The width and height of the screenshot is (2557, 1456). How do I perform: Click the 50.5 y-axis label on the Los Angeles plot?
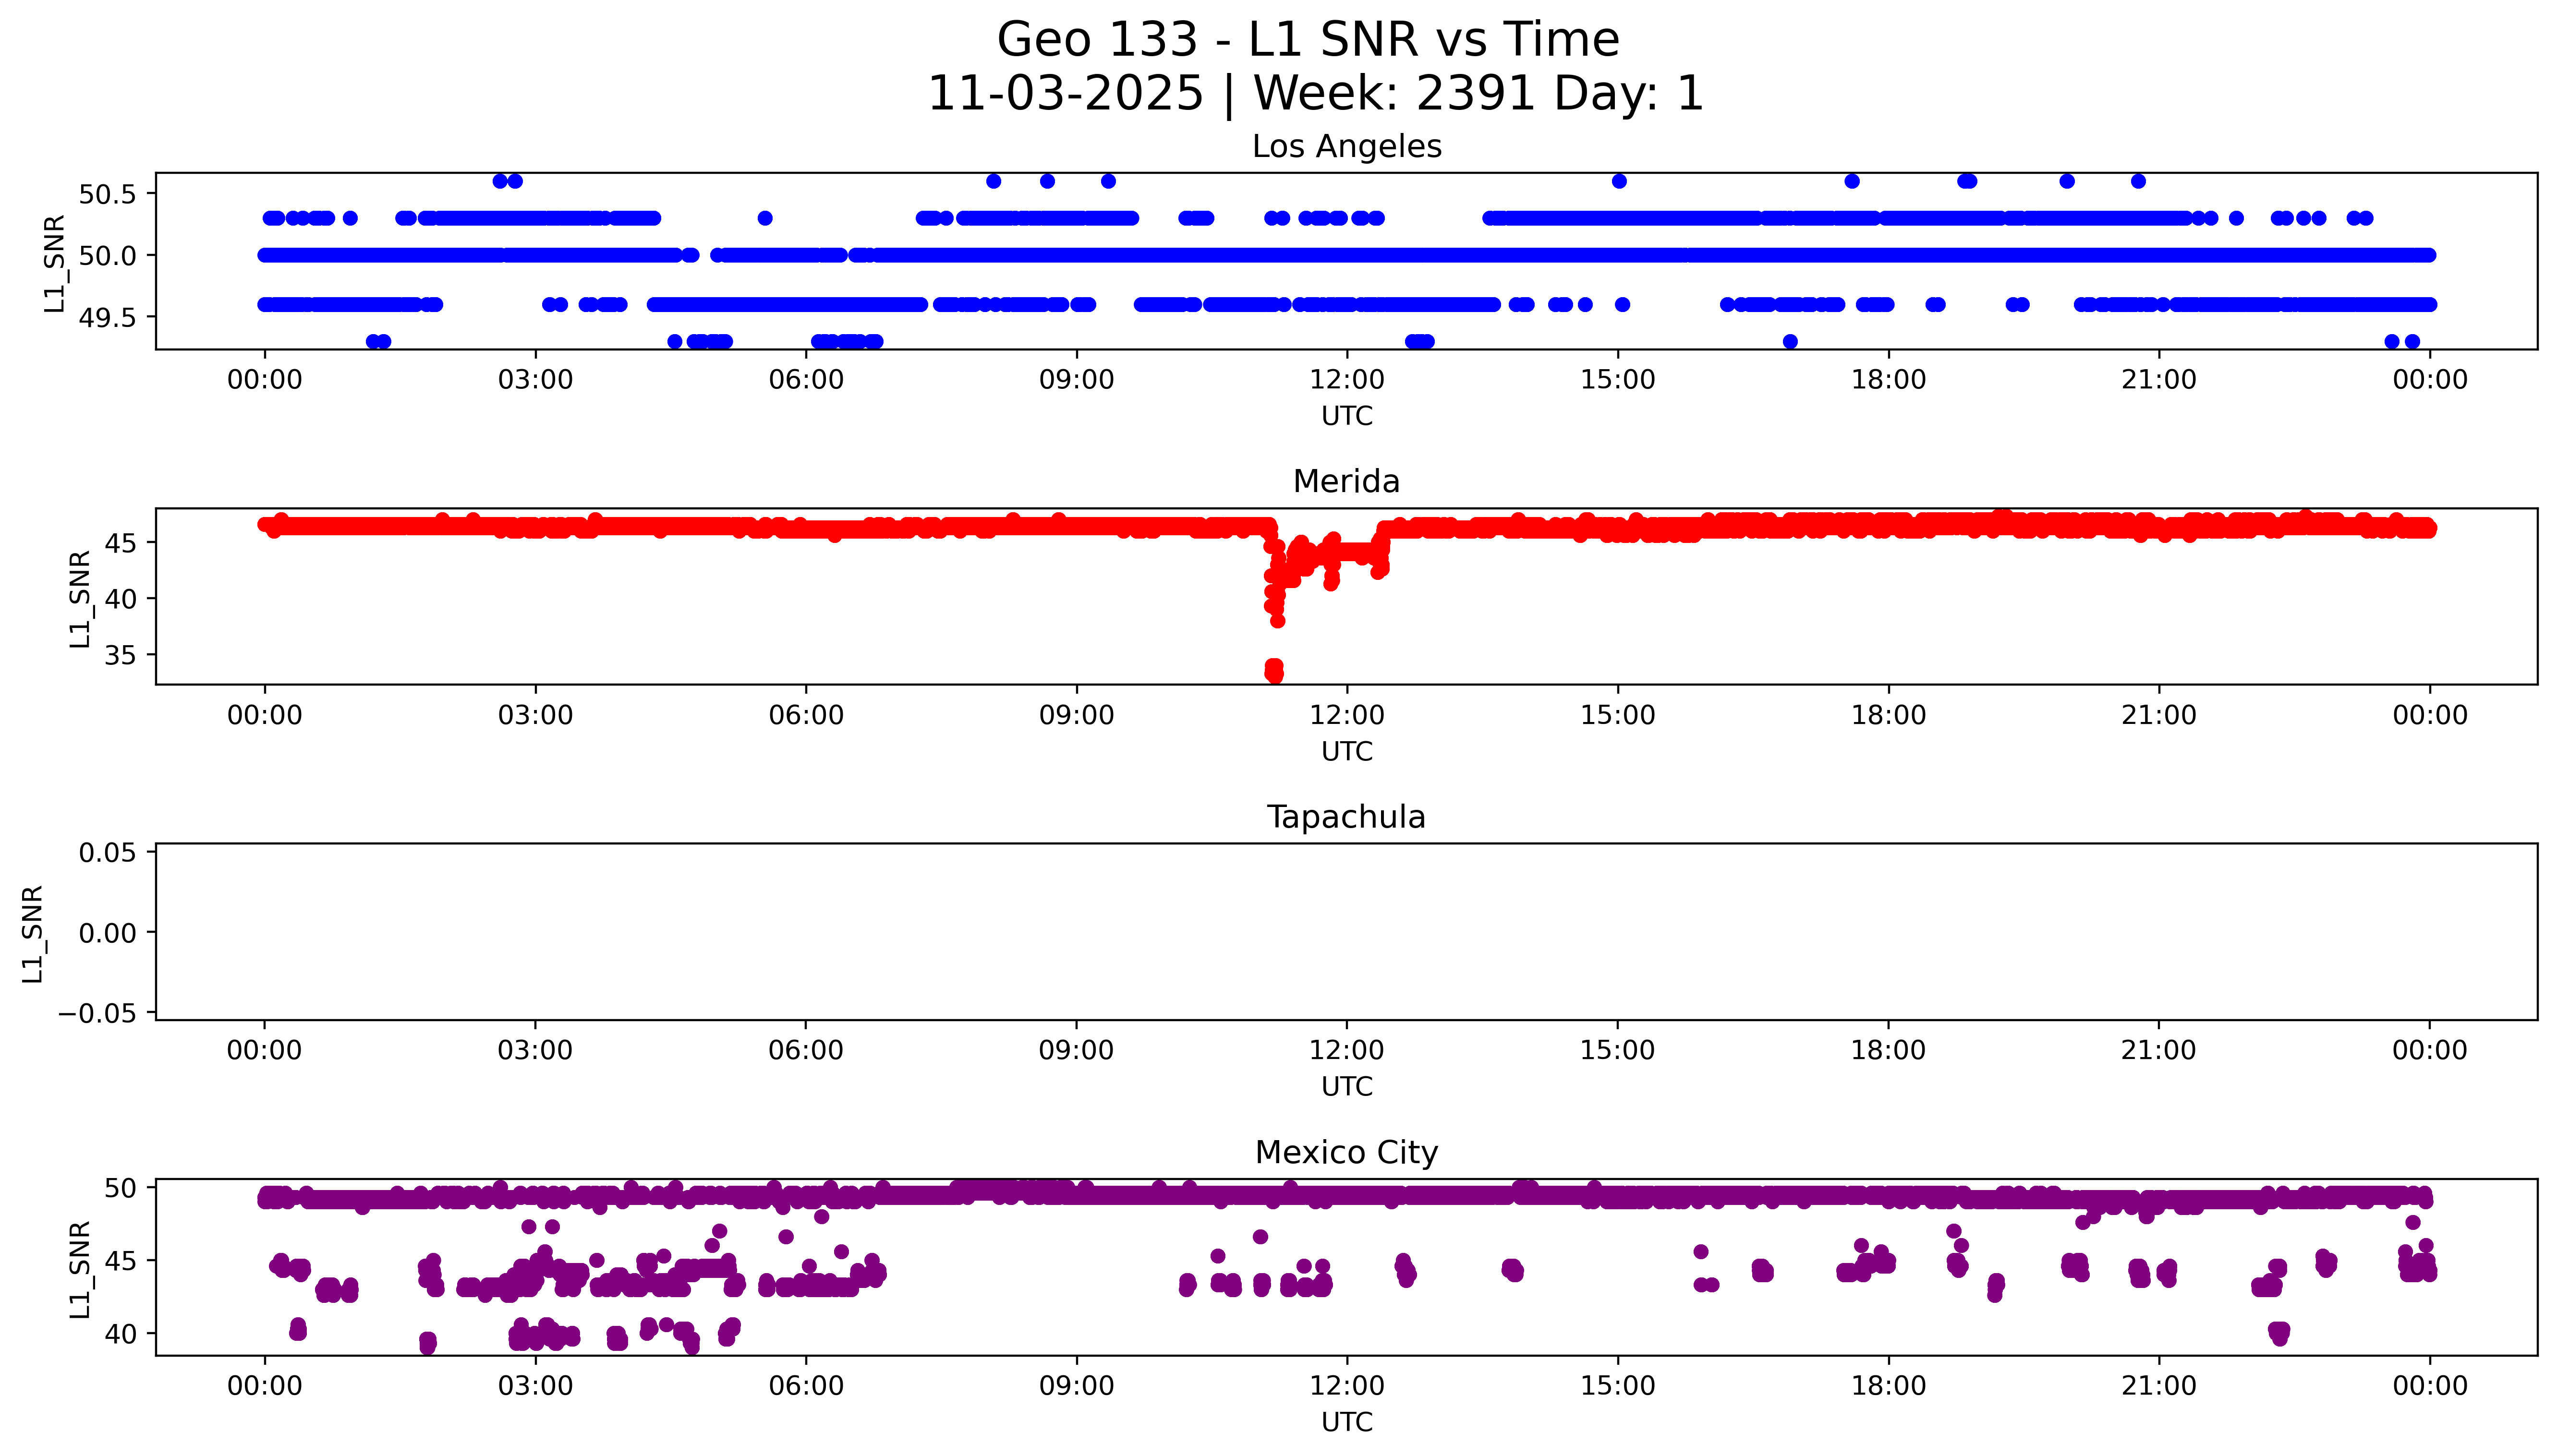click(107, 194)
